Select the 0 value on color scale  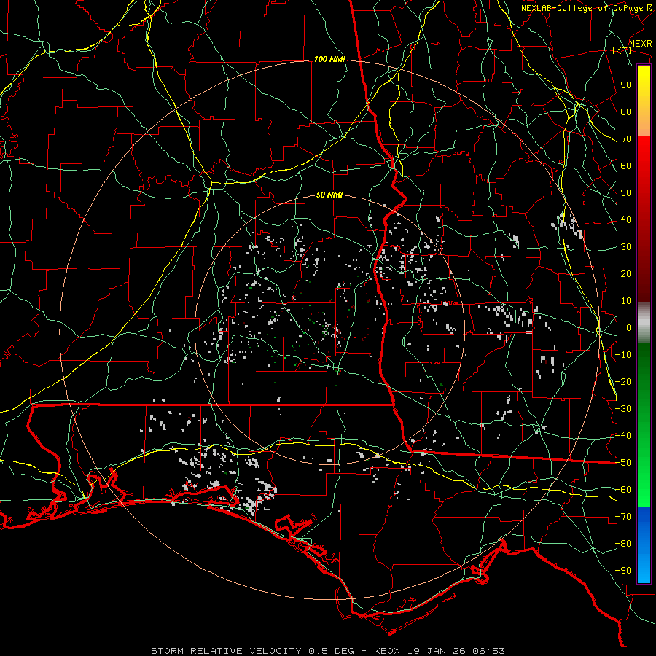coord(629,328)
